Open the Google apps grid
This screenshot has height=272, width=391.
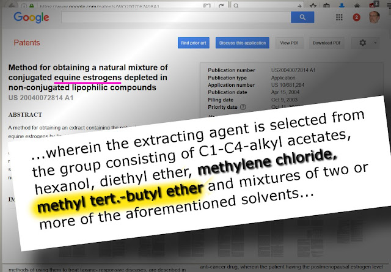pos(339,17)
